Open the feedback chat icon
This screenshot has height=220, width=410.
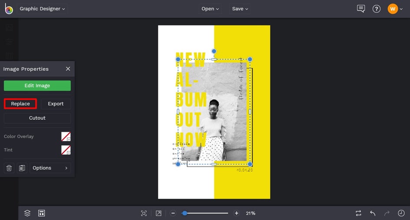pyautogui.click(x=361, y=9)
